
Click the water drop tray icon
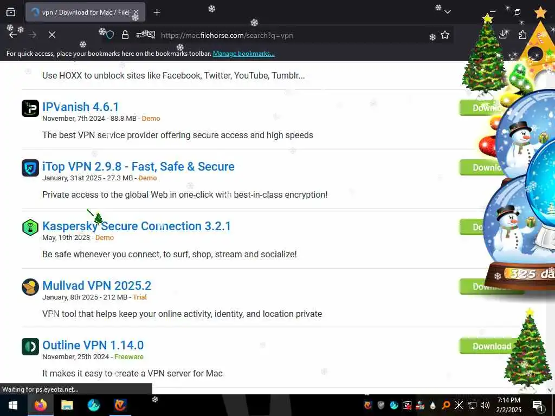pos(433,405)
